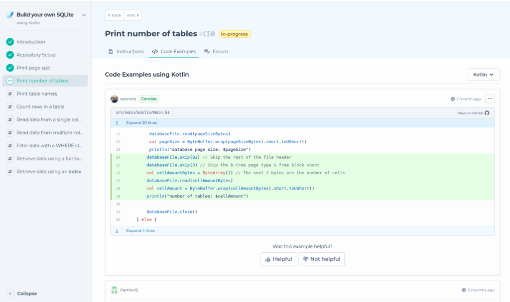This screenshot has height=302, width=510.
Task: Click the Parthiv12 user avatar
Action: pos(114,290)
